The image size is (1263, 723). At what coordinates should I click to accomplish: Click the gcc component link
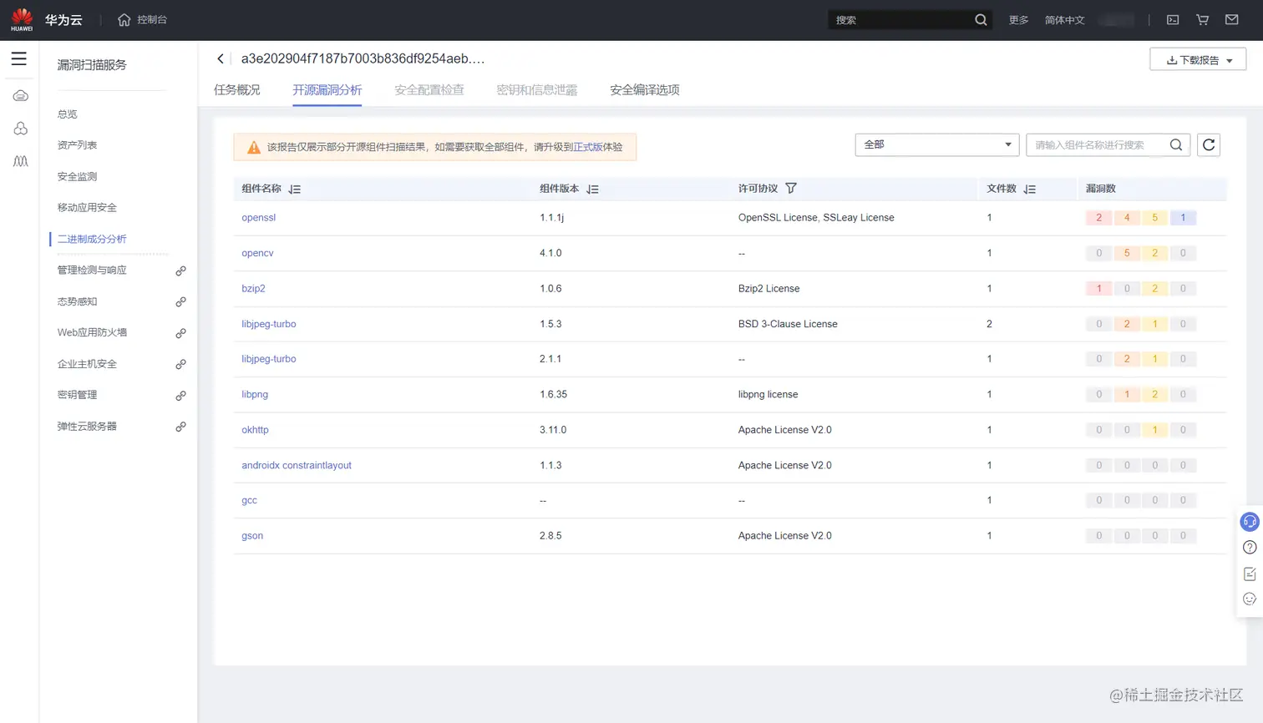click(249, 500)
